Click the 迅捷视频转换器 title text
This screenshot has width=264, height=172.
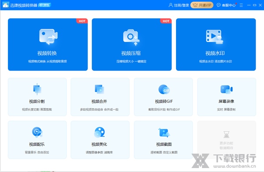(x=24, y=5)
